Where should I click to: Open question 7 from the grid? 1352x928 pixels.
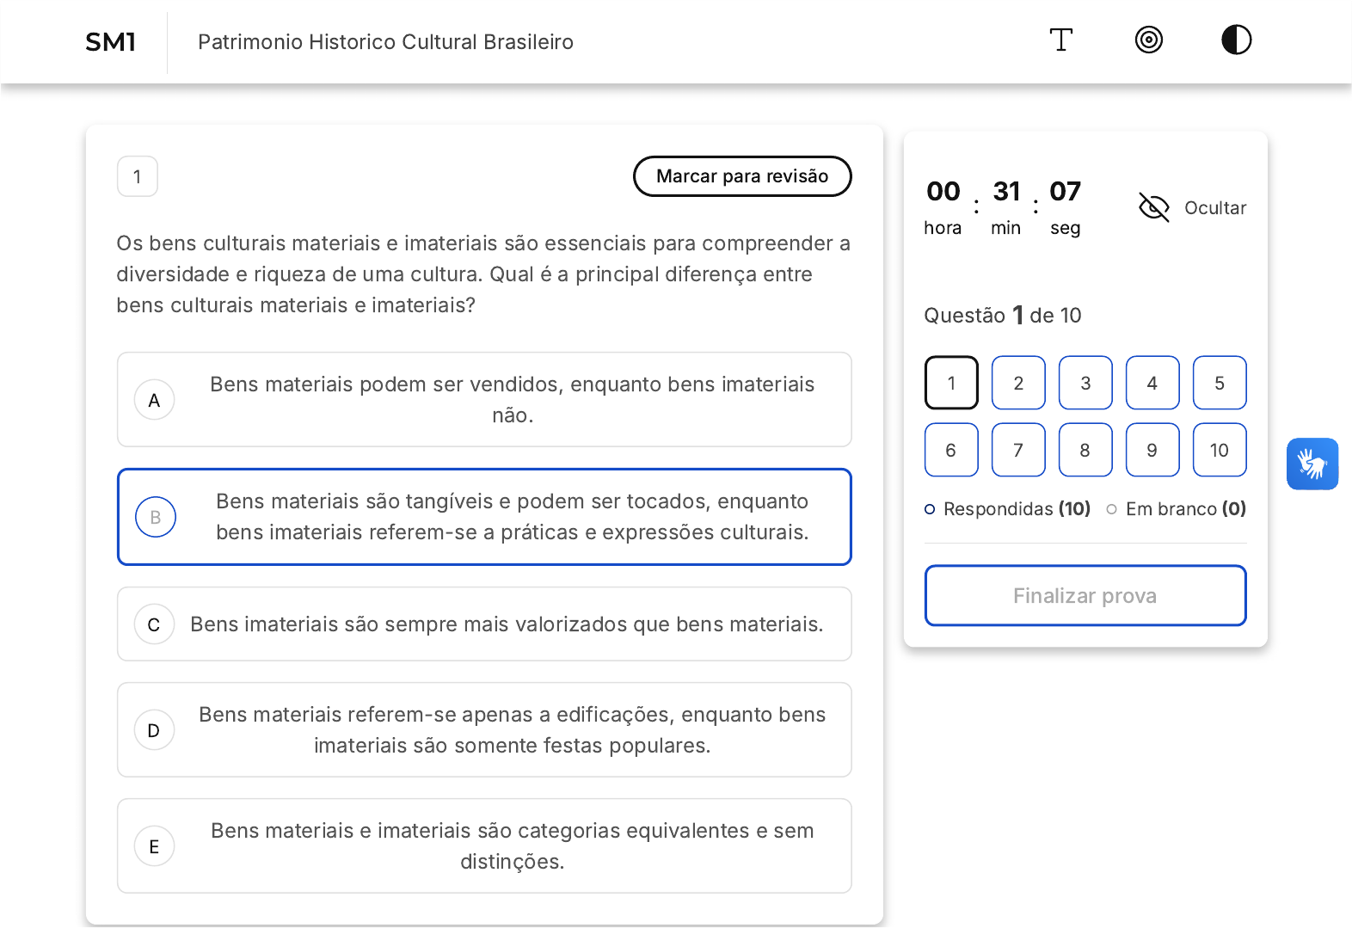coord(1018,450)
